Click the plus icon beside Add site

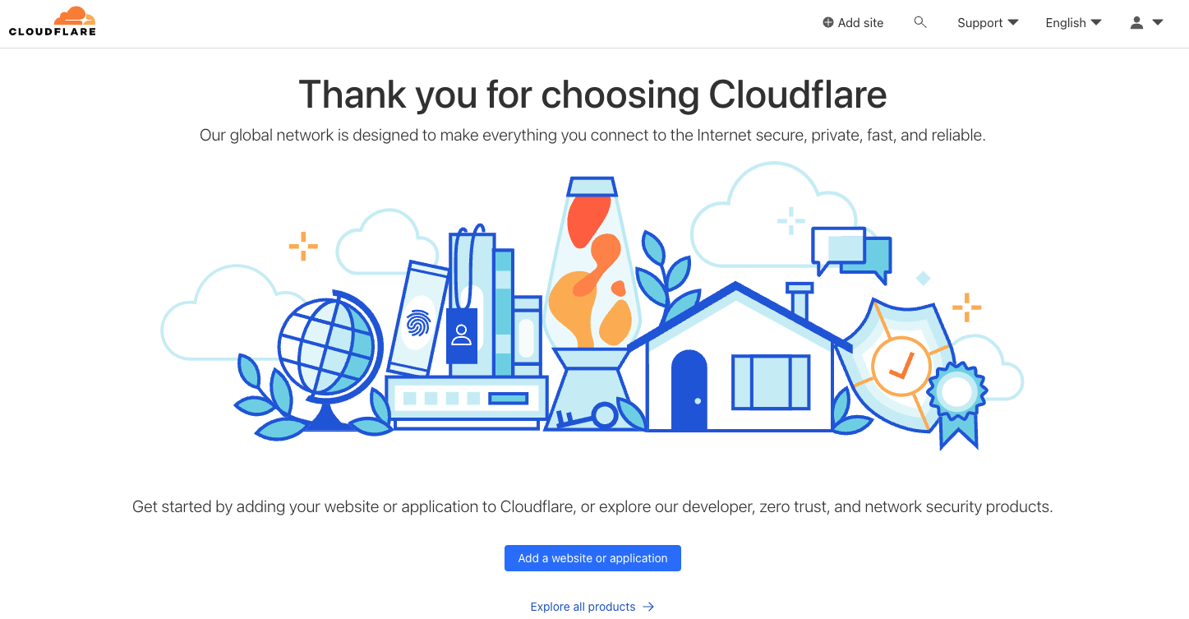828,23
